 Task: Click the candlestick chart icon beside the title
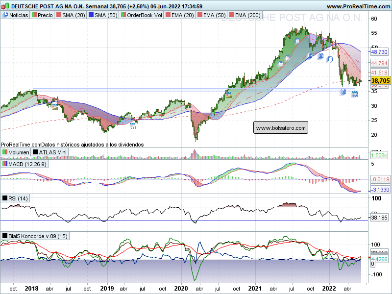pyautogui.click(x=5, y=6)
